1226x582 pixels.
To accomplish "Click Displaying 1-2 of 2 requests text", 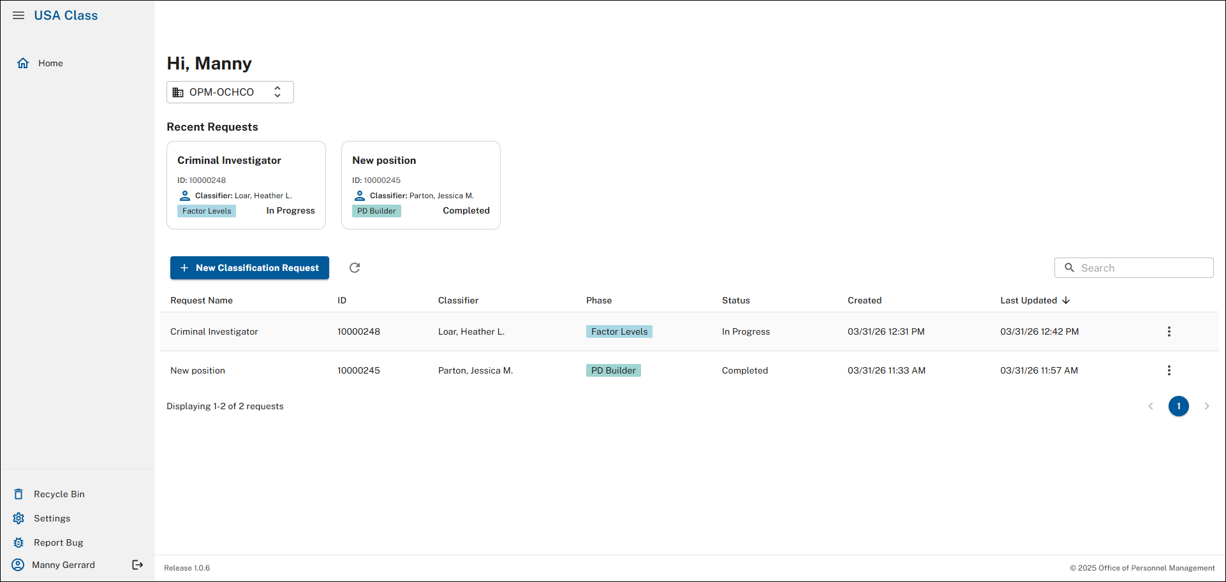I will (x=225, y=406).
